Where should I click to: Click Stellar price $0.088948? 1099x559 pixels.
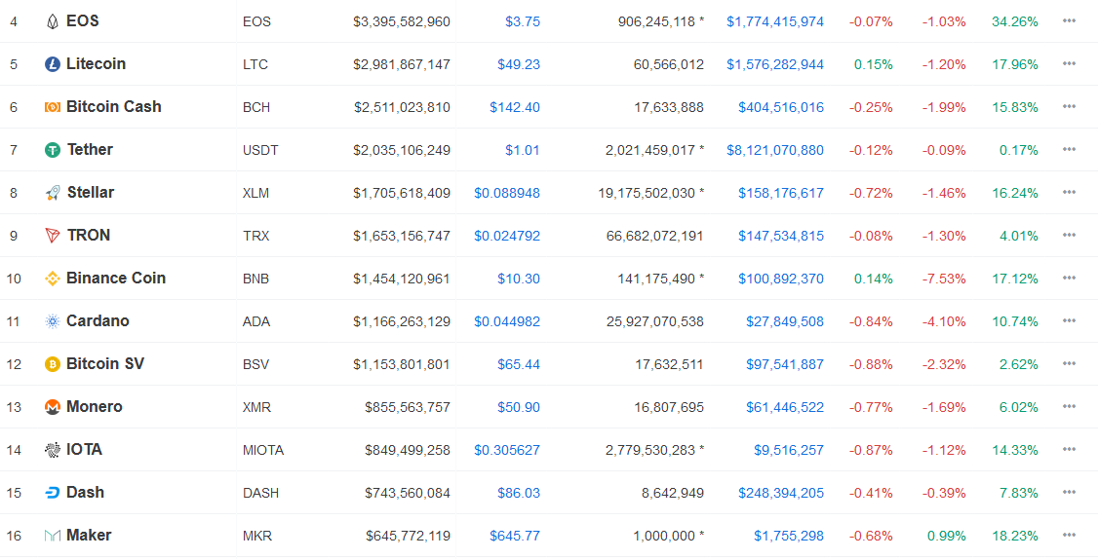507,193
